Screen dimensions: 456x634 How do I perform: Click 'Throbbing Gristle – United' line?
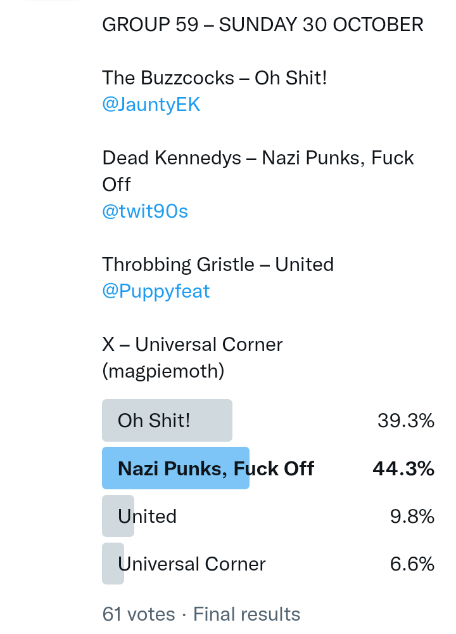218,264
